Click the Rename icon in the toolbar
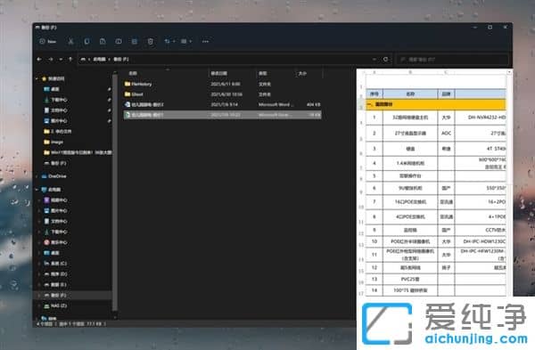 point(119,41)
